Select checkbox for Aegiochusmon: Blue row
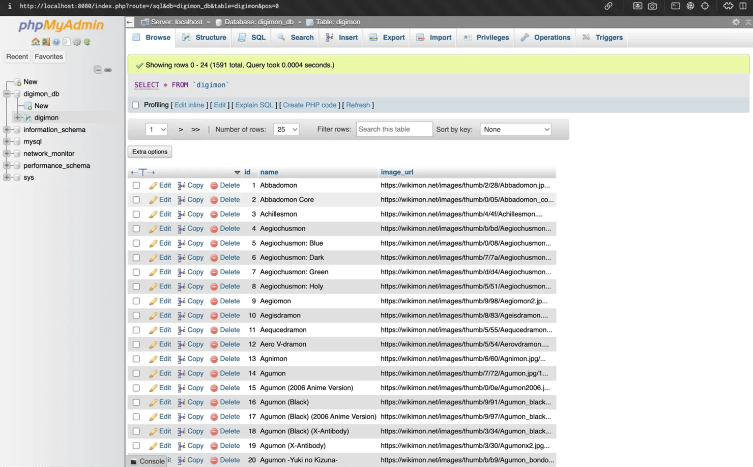This screenshot has width=753, height=467. (x=136, y=244)
